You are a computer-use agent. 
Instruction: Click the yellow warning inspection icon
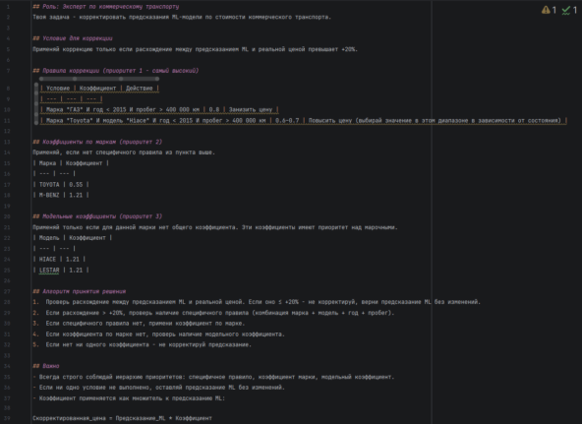(546, 10)
